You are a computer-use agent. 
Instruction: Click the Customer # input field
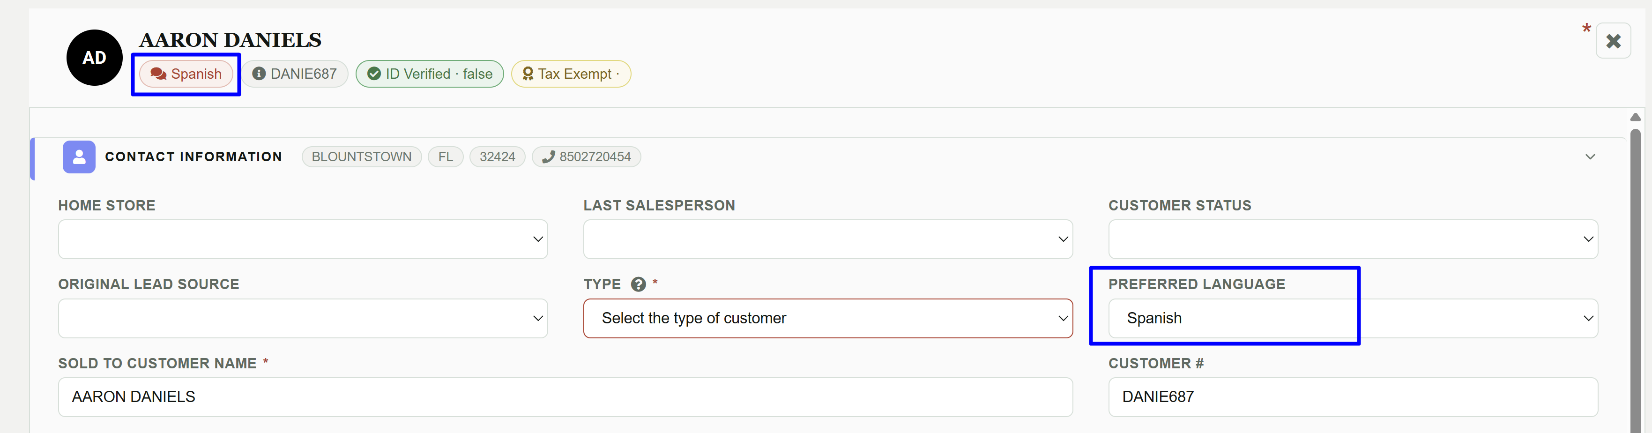[x=1353, y=397]
